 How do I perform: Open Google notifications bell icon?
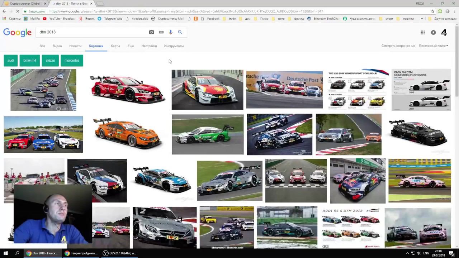[x=434, y=33]
